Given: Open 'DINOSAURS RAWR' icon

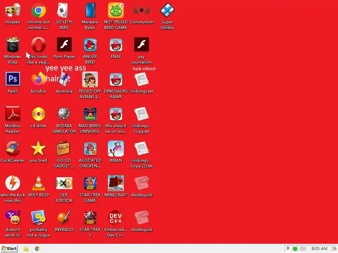Looking at the screenshot, I should [x=116, y=79].
